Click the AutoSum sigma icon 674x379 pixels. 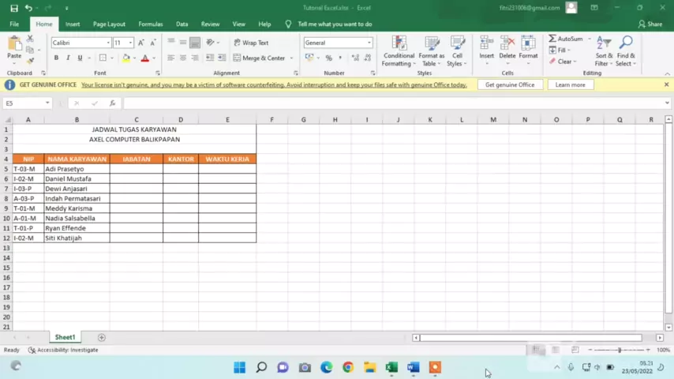click(x=553, y=39)
